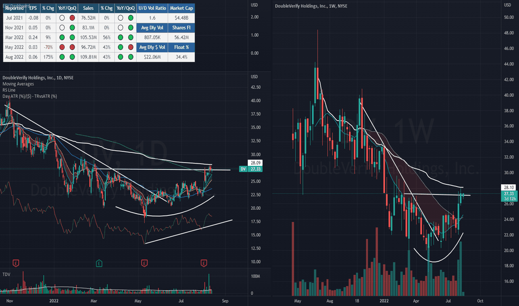The height and width of the screenshot is (306, 519).
Task: Click the Sep label on daily time axis
Action: coord(225,301)
